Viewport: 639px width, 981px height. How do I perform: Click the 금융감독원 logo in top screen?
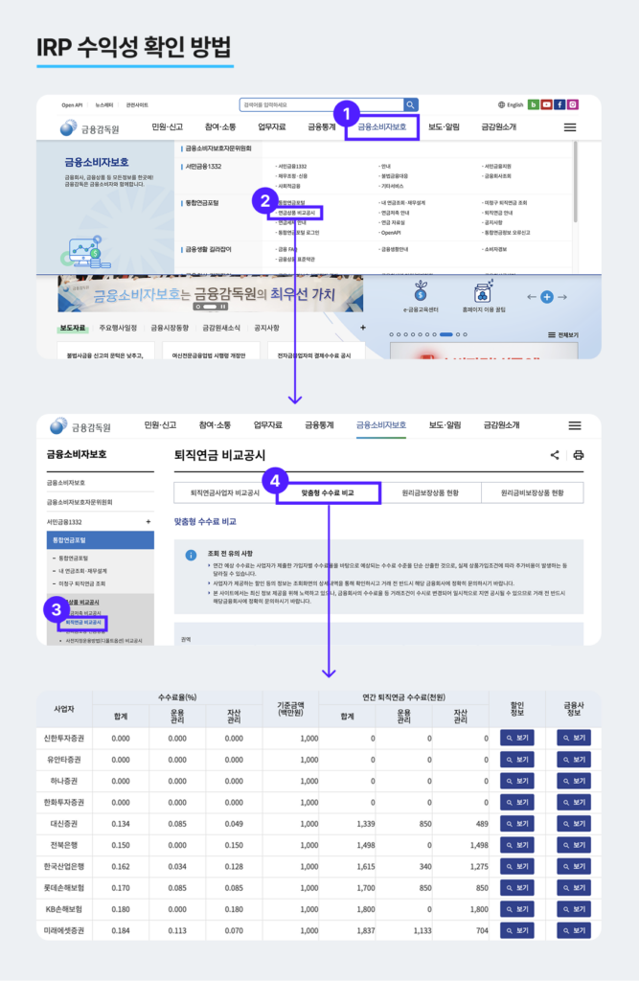[89, 128]
